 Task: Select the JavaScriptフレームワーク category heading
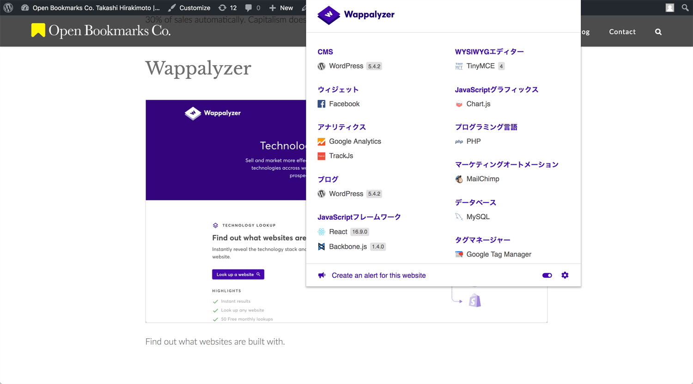[359, 217]
